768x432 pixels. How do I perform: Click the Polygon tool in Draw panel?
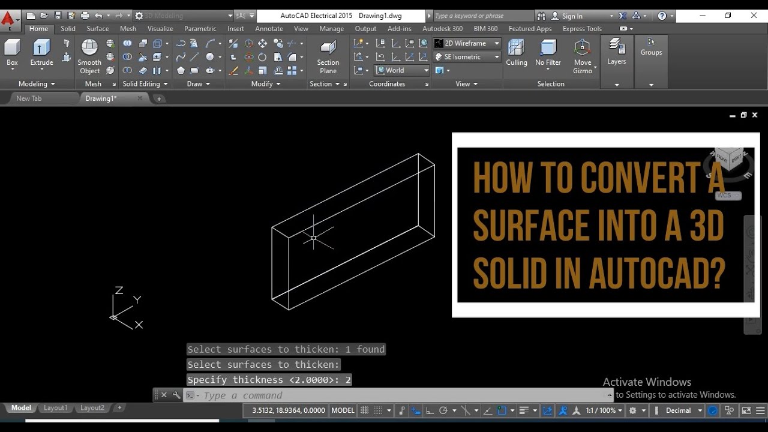(181, 70)
